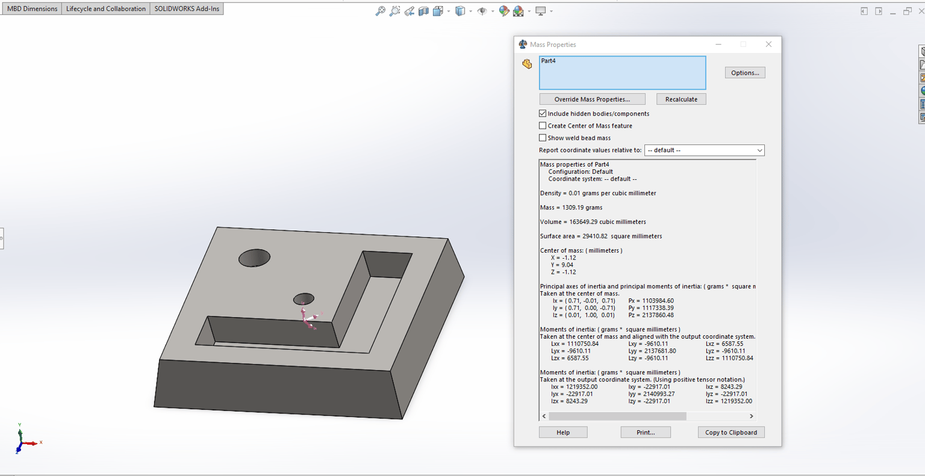This screenshot has height=476, width=925.
Task: Open the SOLIDWORKS Add-Ins tab
Action: (x=187, y=8)
